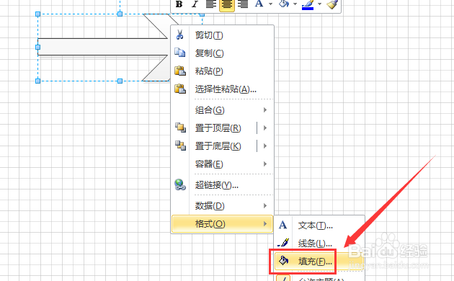Click the copy pages icon

180,53
